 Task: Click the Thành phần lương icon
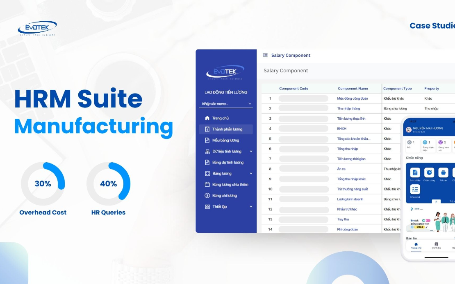point(207,129)
